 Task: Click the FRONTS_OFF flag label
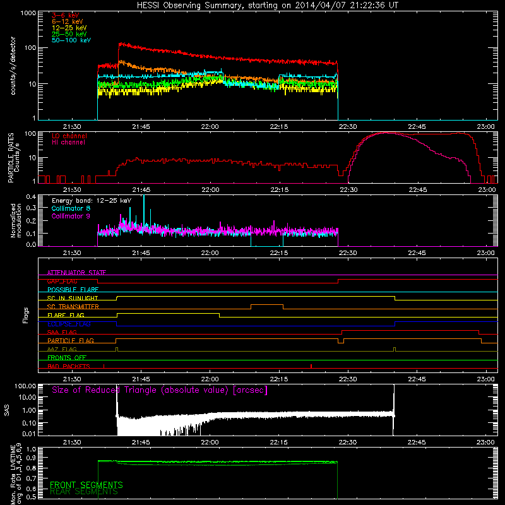[x=67, y=357]
